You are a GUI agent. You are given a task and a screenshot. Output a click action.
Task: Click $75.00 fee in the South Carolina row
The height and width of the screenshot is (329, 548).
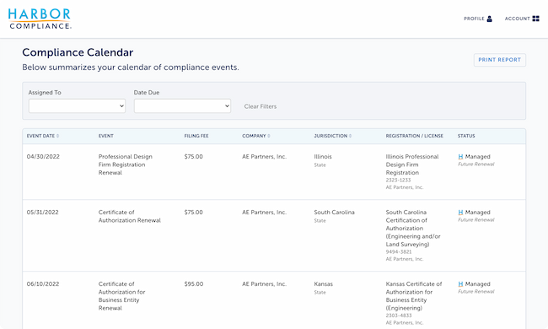[194, 213]
